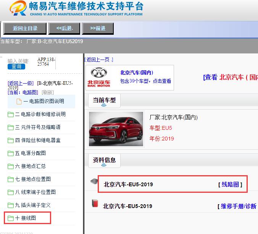The image size is (258, 234).
Task: Click folder icon of 八 线束端子位置图
Action: [x=11, y=192]
